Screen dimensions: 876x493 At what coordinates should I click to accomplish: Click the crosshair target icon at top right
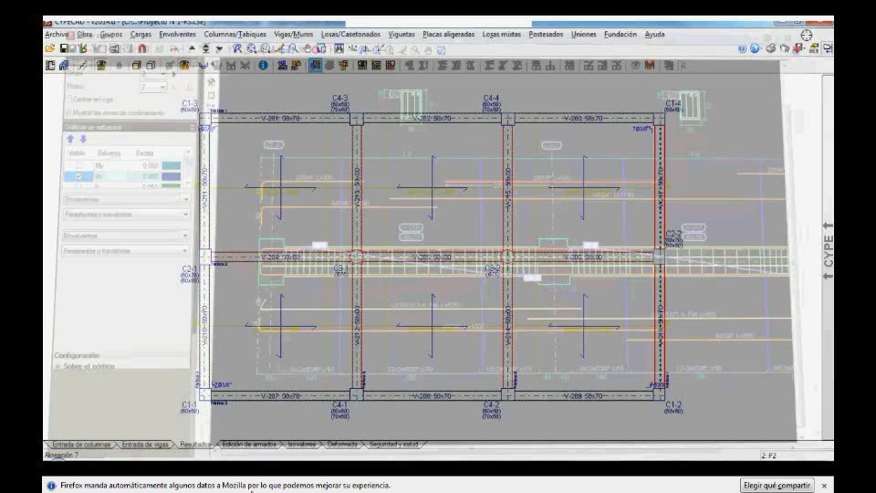(806, 36)
